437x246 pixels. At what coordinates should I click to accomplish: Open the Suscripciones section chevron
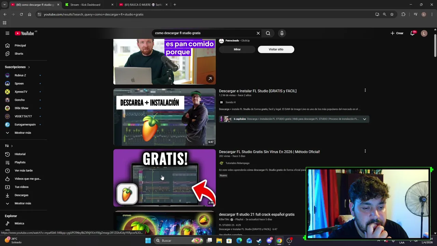tap(29, 67)
